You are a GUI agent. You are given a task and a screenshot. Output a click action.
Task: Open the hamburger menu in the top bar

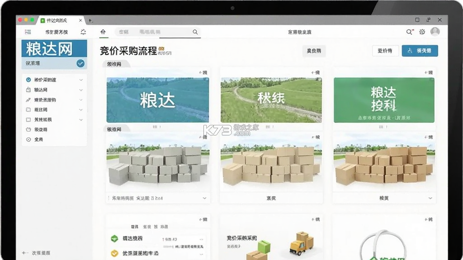[x=28, y=32]
